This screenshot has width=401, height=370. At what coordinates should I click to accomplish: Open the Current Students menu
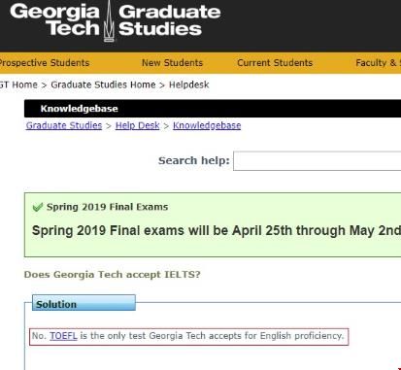click(275, 63)
